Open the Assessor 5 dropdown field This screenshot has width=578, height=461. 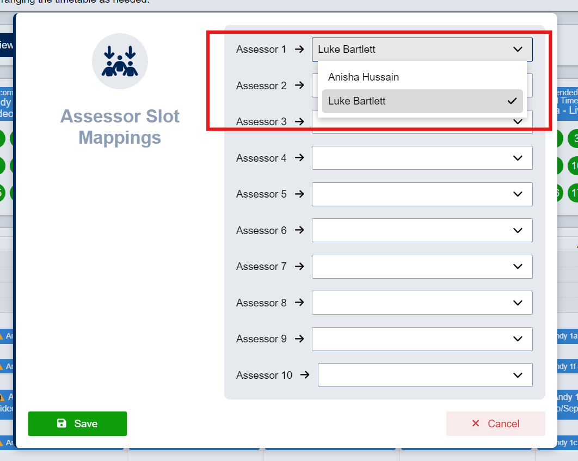pyautogui.click(x=422, y=194)
